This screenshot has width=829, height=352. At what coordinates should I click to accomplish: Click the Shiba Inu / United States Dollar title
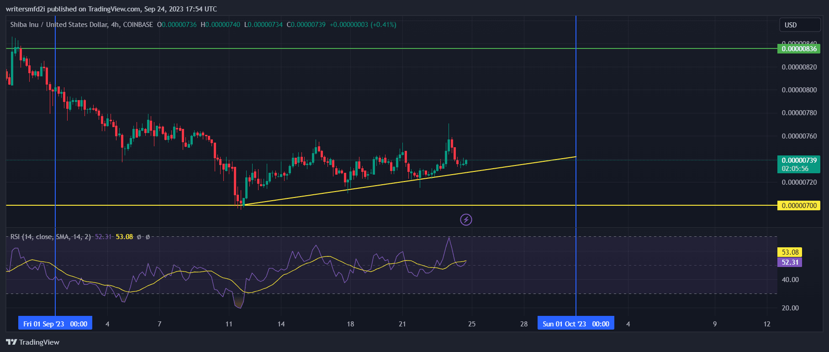(81, 25)
